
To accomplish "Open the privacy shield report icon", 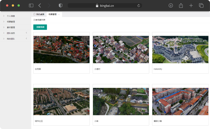I will [60, 5].
